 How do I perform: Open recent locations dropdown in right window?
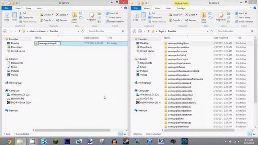[144, 31]
